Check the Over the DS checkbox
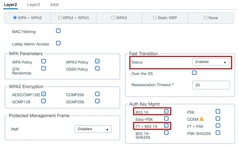Viewport: 239px width, 147px height. [x=194, y=73]
